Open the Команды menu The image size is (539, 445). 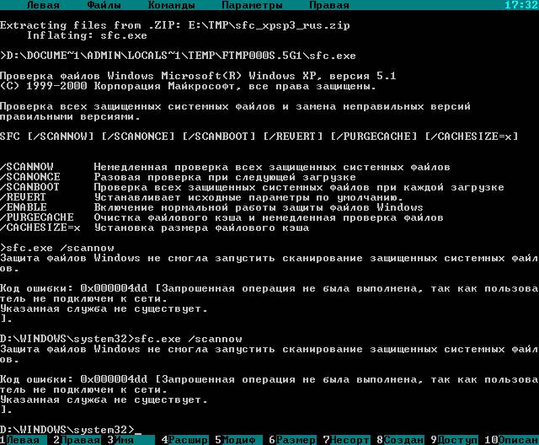click(171, 5)
